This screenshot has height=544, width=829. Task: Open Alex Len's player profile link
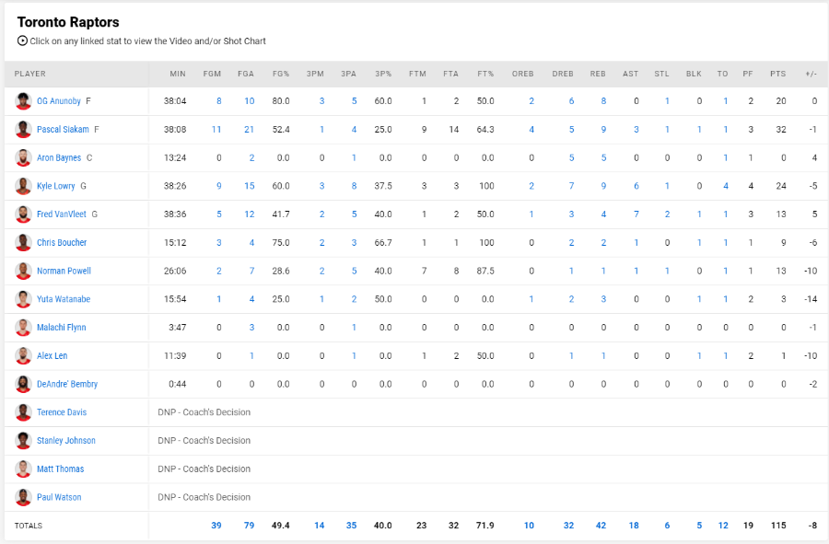[x=53, y=355]
